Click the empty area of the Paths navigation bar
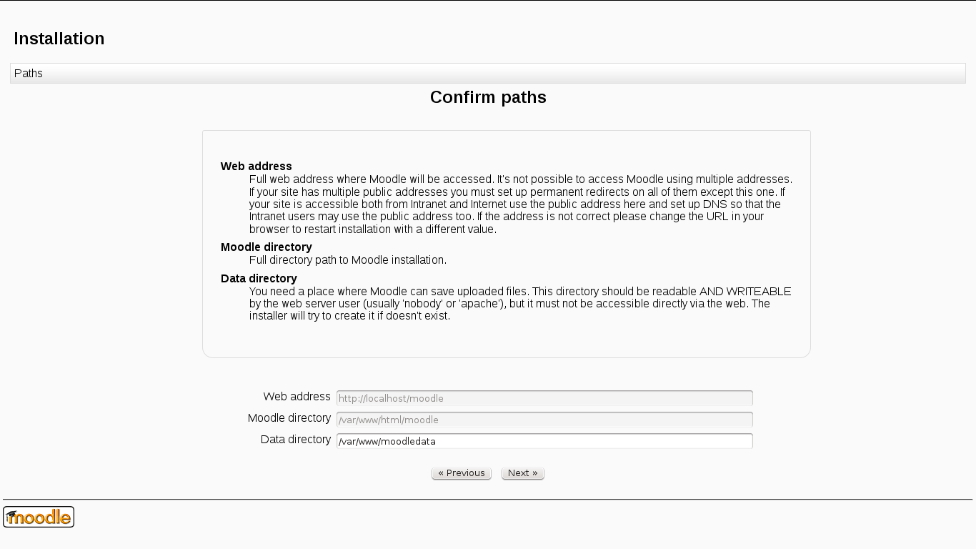The width and height of the screenshot is (976, 549). [500, 74]
